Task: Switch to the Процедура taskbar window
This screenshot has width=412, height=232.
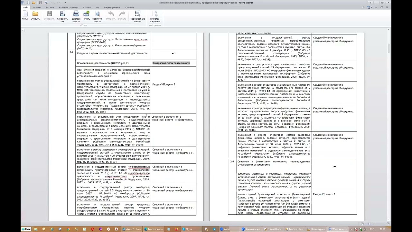Action: tap(316, 229)
